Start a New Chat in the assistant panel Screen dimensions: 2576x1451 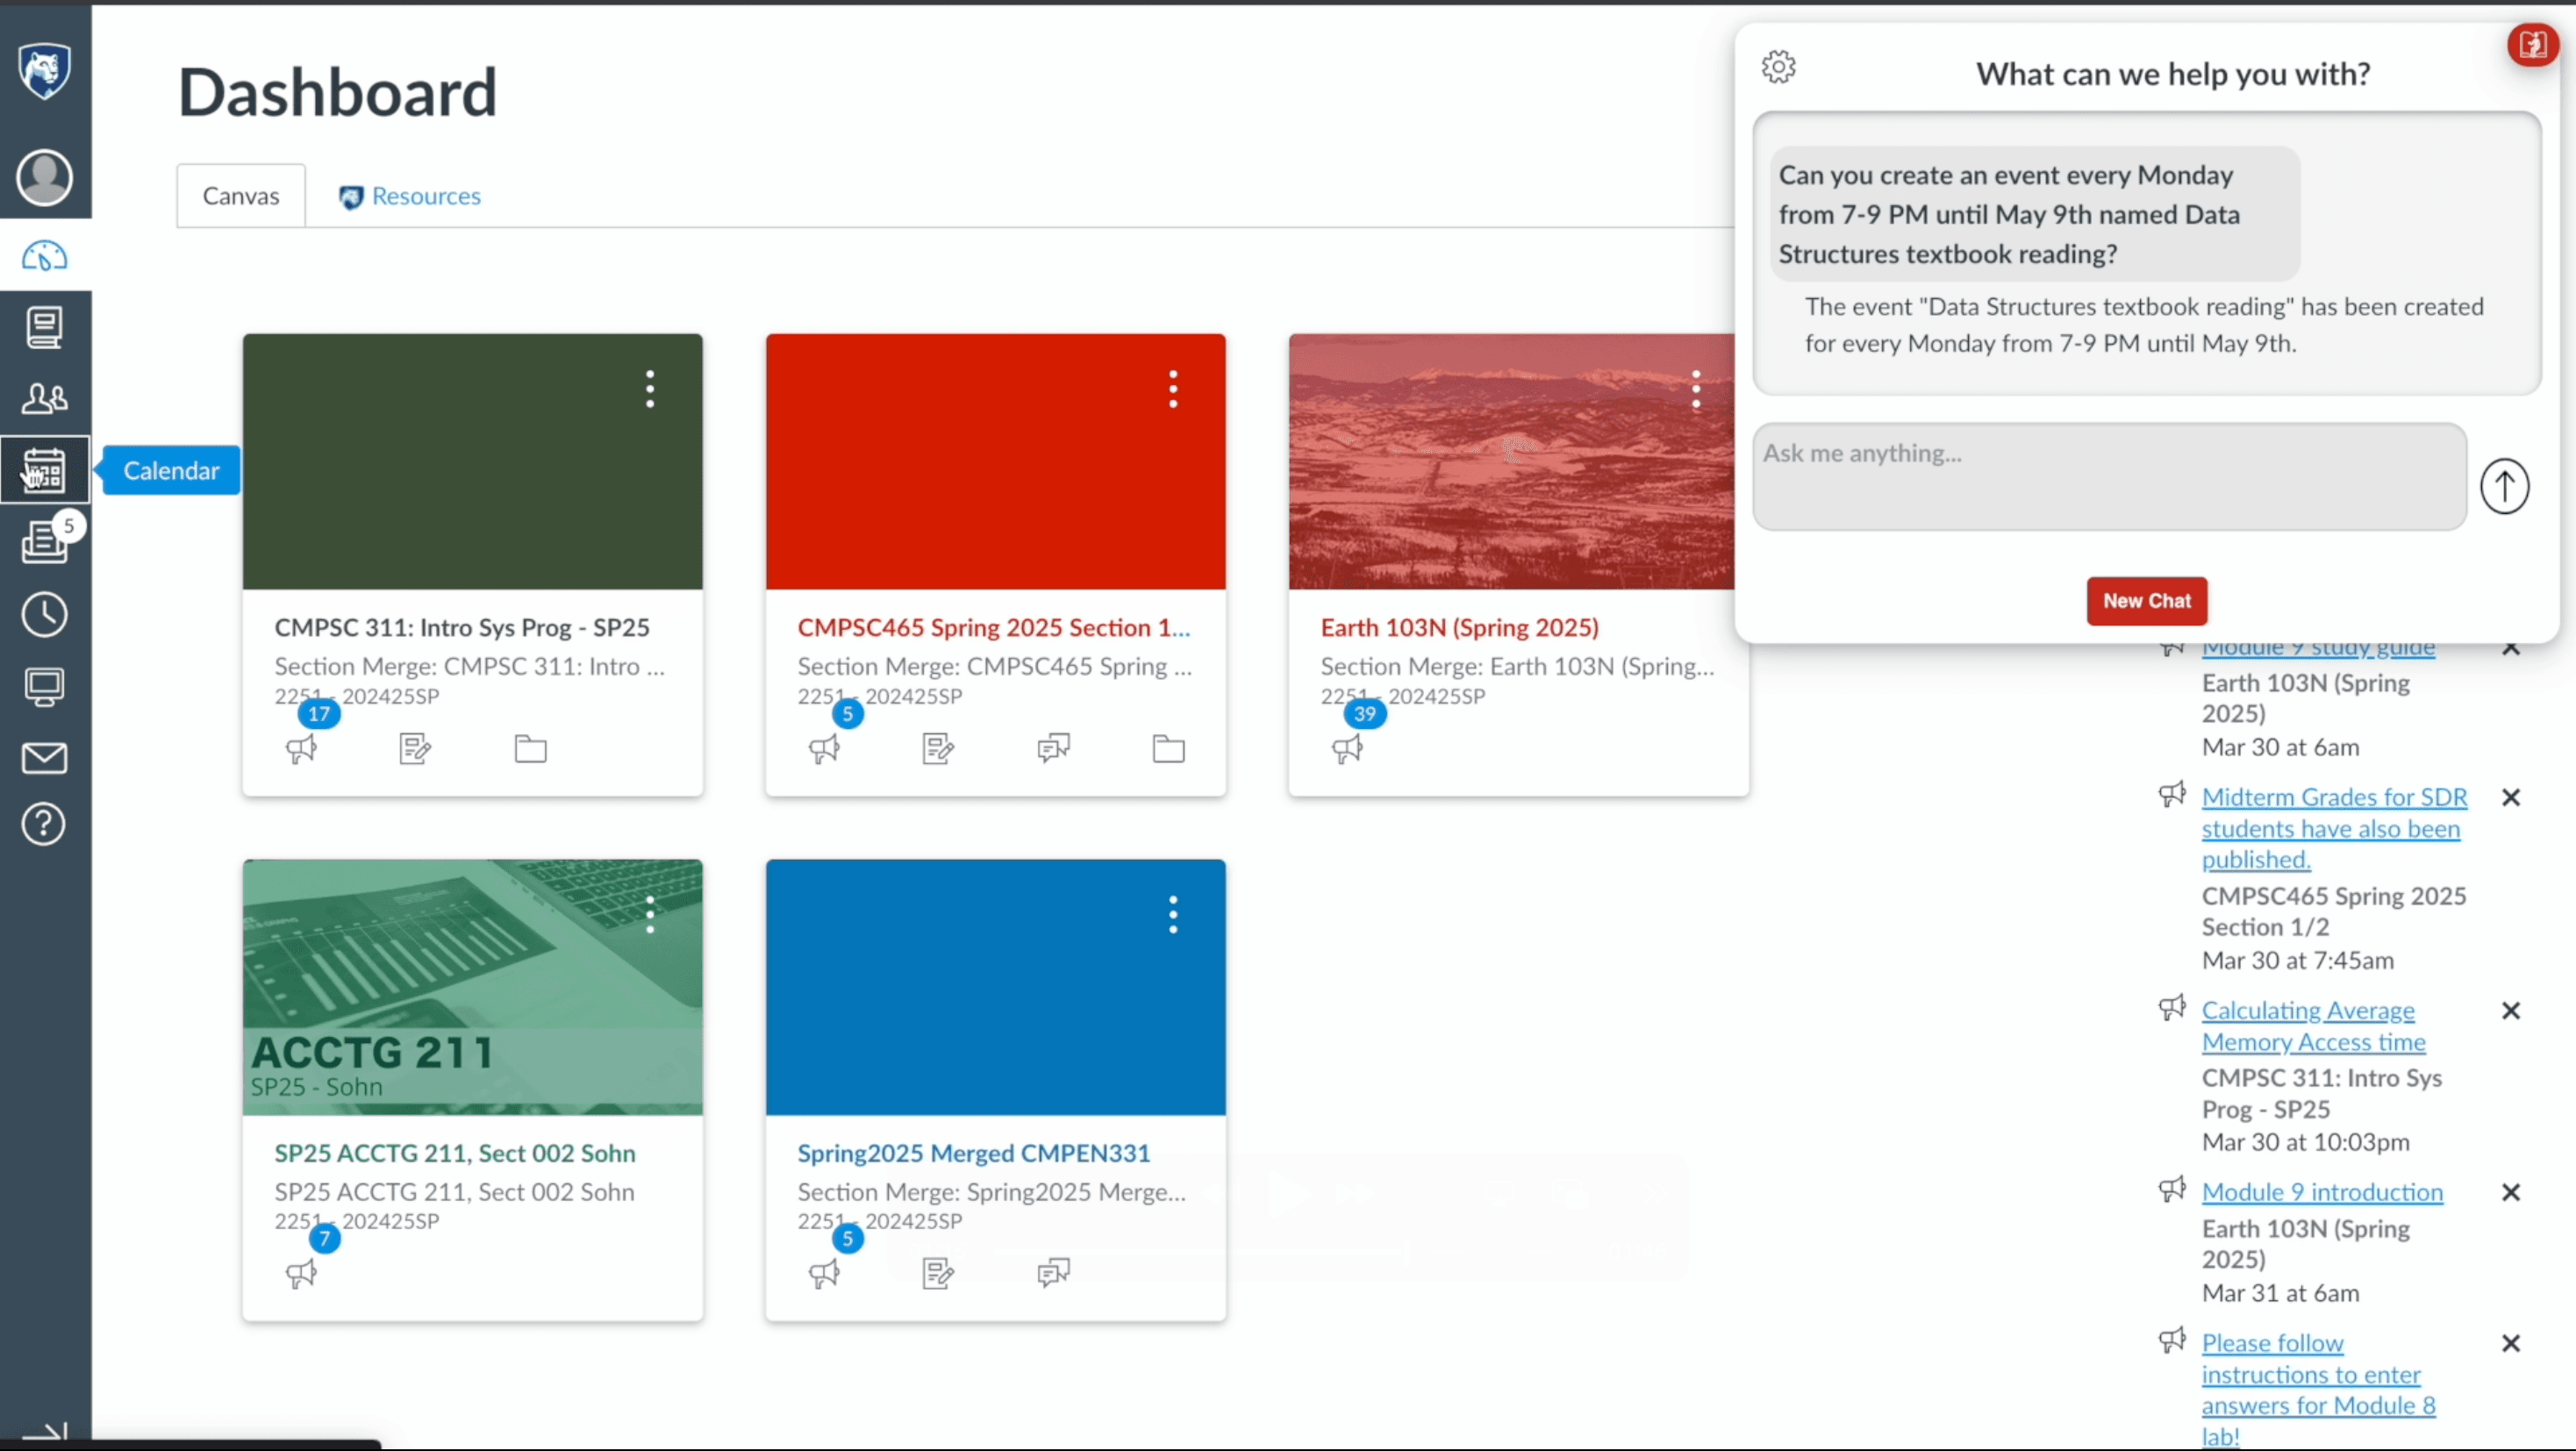click(2146, 601)
